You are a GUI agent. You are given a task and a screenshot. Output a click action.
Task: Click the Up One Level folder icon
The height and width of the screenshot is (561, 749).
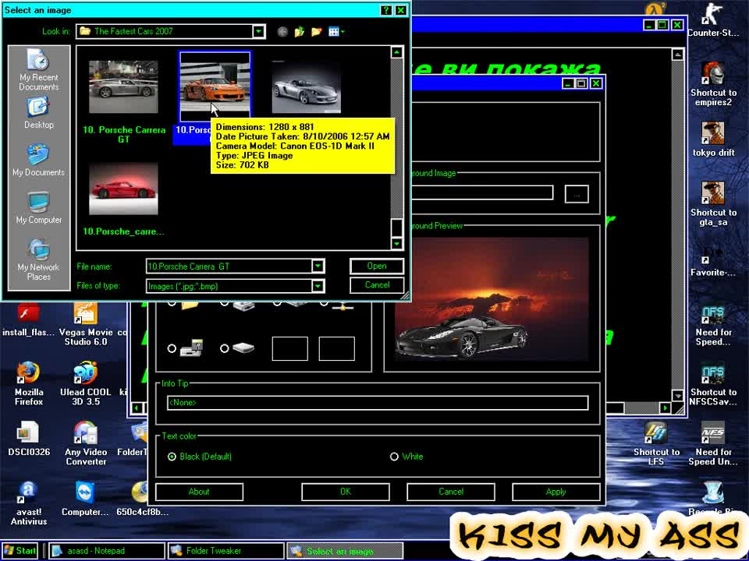(300, 32)
